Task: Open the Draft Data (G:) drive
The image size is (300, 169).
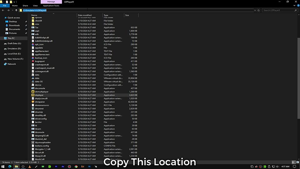Action: [14, 44]
